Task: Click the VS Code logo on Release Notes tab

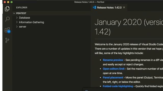Action: click(94, 7)
